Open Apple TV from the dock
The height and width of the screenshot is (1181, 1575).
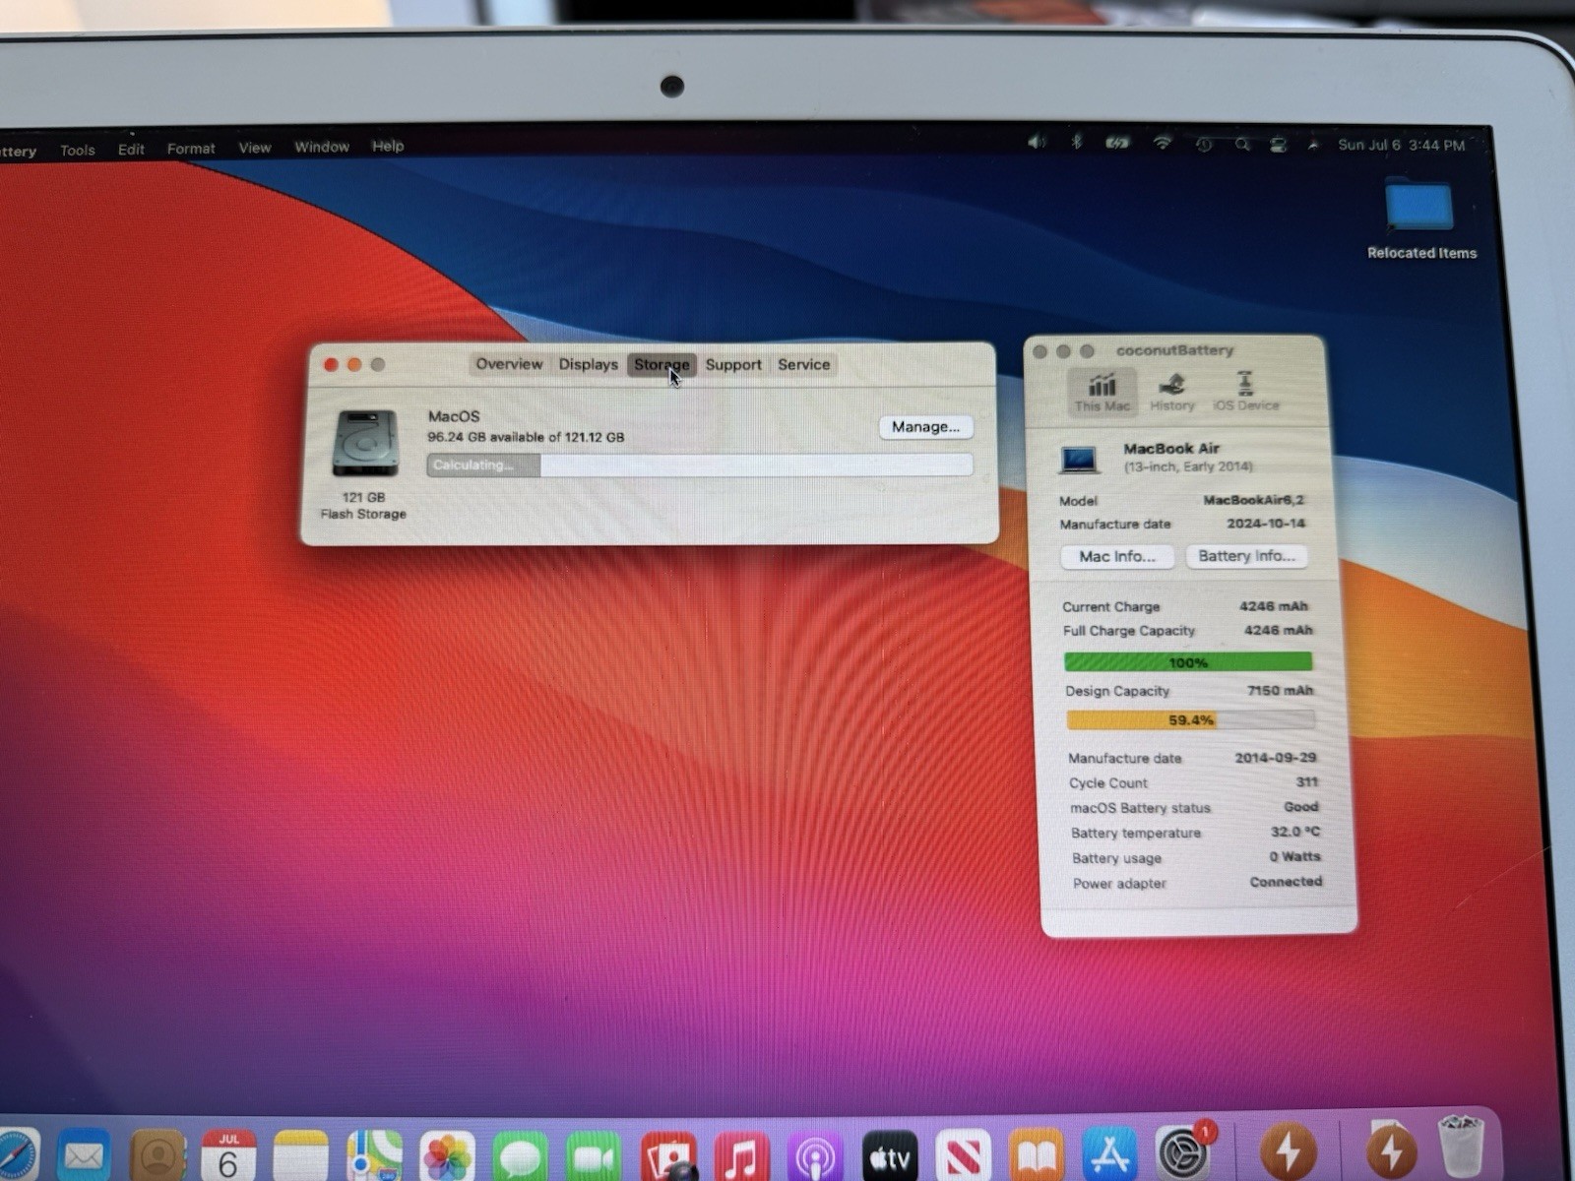click(x=890, y=1155)
